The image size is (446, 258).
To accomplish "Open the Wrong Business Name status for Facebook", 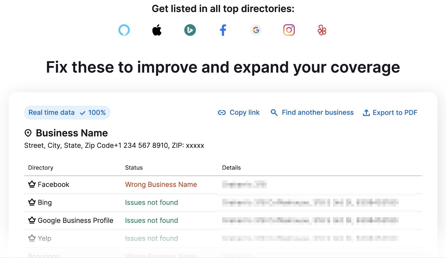I will 161,184.
